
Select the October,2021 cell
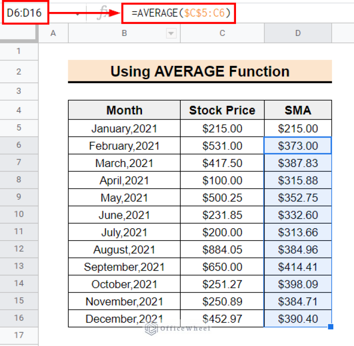(124, 284)
